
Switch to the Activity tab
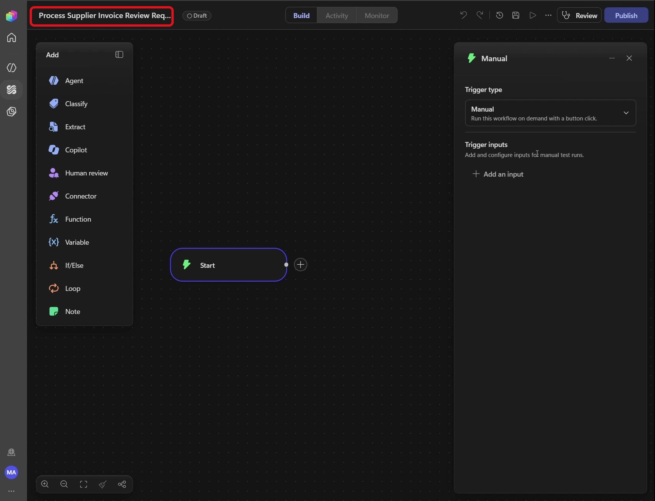(337, 15)
